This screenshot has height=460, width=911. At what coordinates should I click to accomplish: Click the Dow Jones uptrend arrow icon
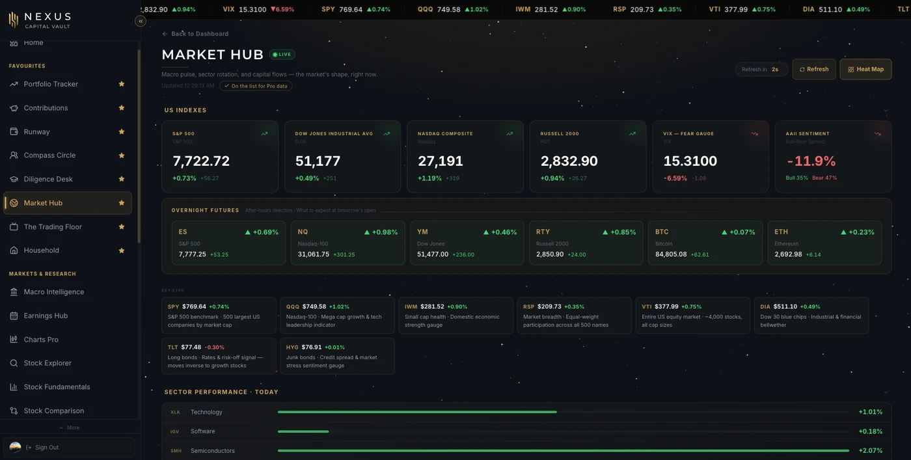coord(387,133)
